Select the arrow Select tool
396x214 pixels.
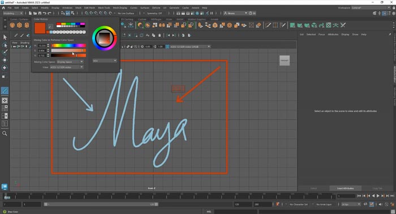(5, 37)
